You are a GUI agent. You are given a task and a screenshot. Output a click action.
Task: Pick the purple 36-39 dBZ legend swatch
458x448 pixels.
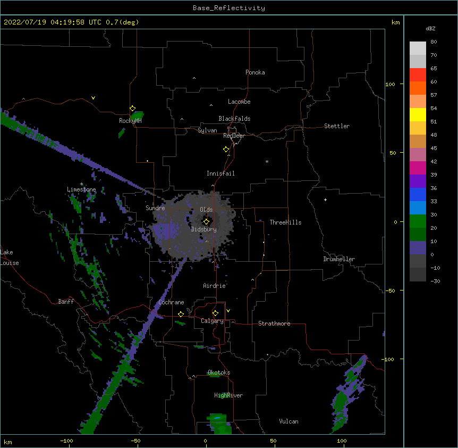pyautogui.click(x=418, y=181)
